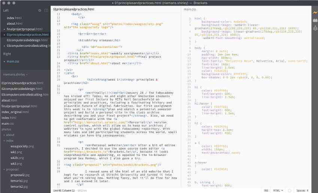Click line number 20 in main.css gutter
This screenshot has width=318, height=193.
pyautogui.click(x=189, y=87)
